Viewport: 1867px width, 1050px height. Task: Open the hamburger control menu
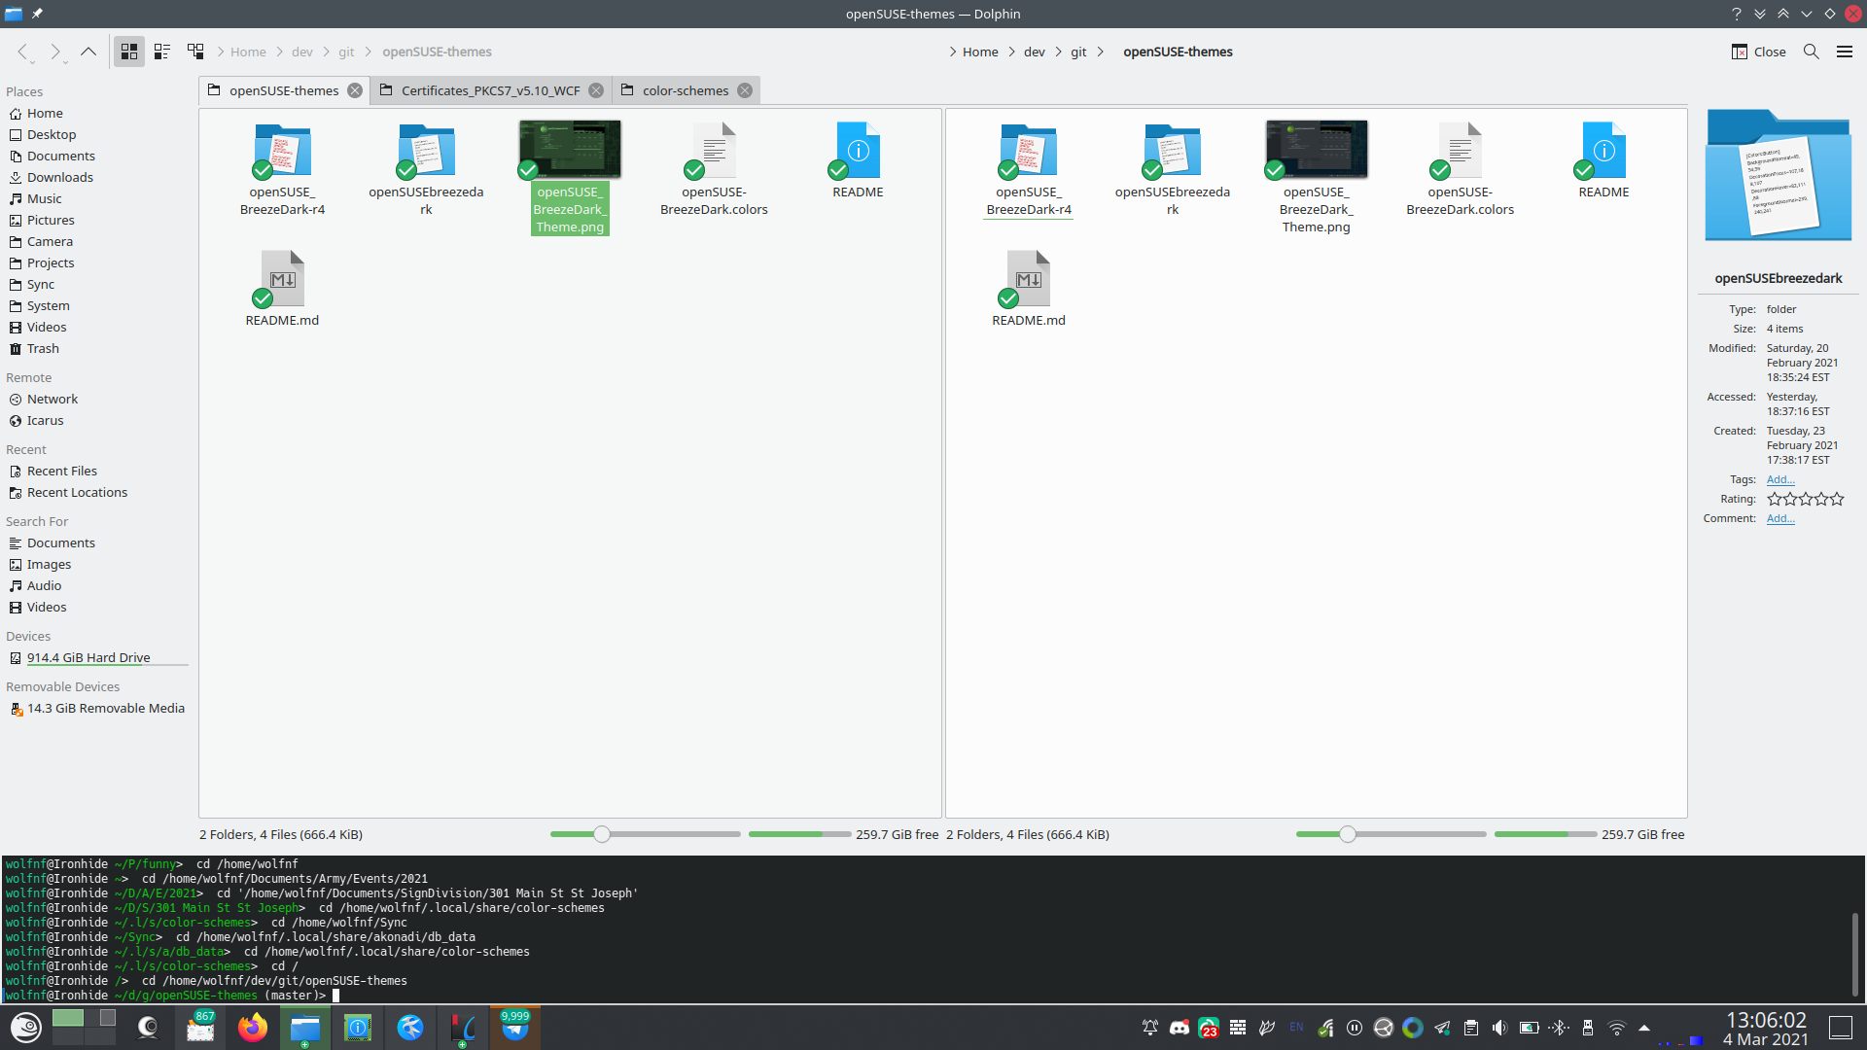tap(1845, 52)
